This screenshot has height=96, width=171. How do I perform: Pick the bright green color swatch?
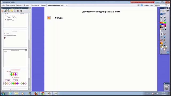coord(165,23)
